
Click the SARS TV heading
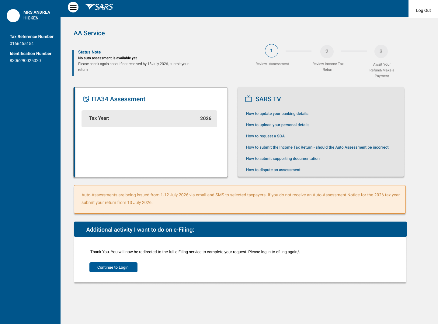(x=268, y=99)
